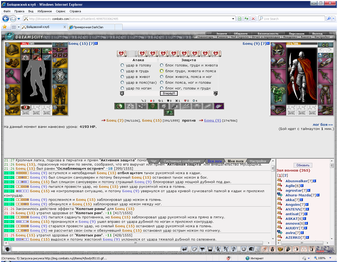The image size is (338, 262).
Task: Click the gold coins icon
Action: [280, 249]
